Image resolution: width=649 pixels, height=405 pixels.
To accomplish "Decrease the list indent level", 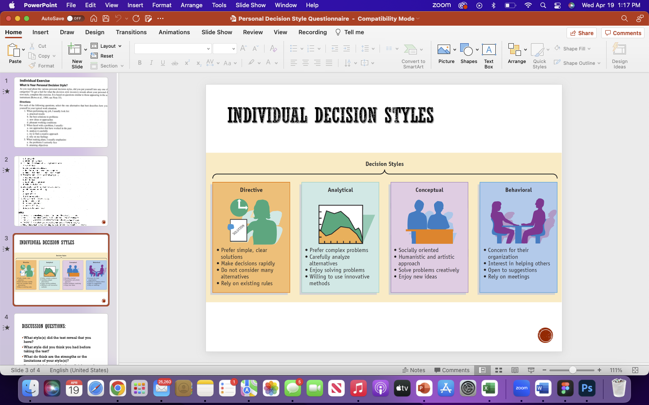I will click(334, 48).
